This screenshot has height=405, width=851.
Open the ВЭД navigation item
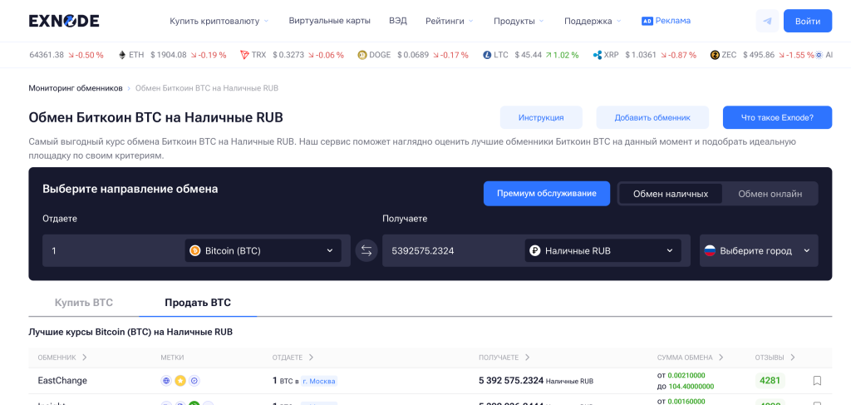[398, 21]
